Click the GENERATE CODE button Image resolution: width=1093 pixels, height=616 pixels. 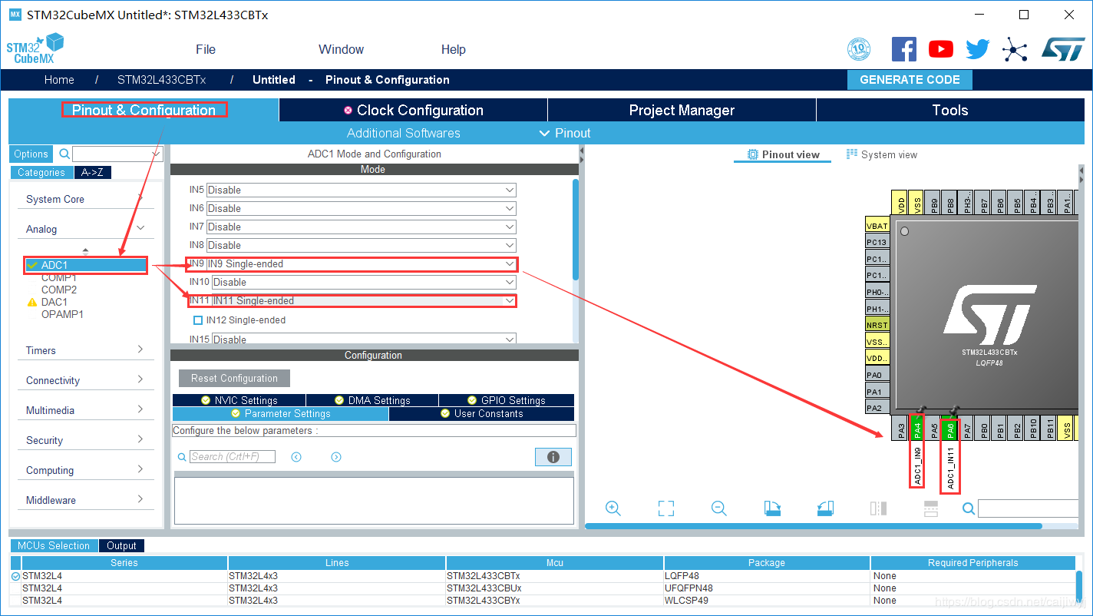coord(910,80)
